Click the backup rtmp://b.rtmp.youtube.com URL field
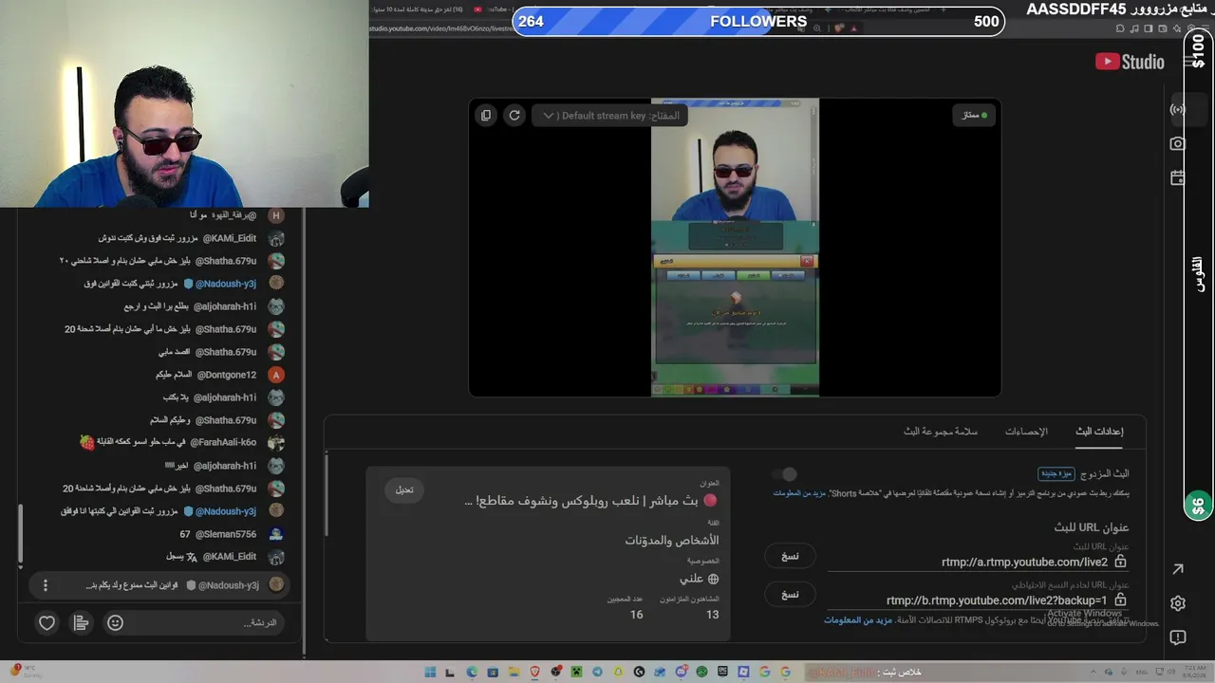Viewport: 1215px width, 683px height. (997, 600)
